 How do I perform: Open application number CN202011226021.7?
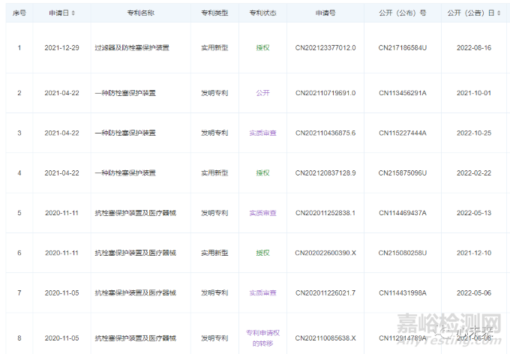click(325, 293)
